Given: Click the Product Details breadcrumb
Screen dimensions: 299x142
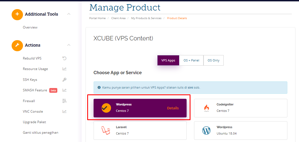Looking at the screenshot, I should point(177,18).
